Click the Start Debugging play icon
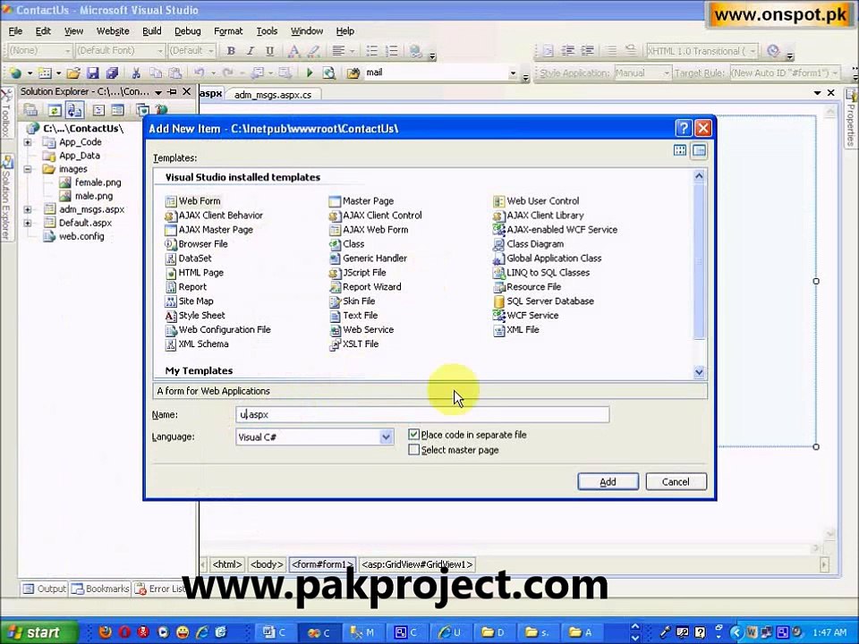Viewport: 859px width, 644px height. coord(310,72)
